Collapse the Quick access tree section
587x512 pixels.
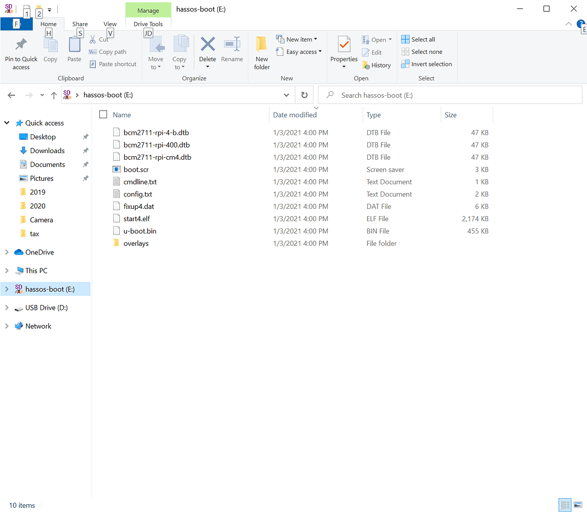point(6,123)
